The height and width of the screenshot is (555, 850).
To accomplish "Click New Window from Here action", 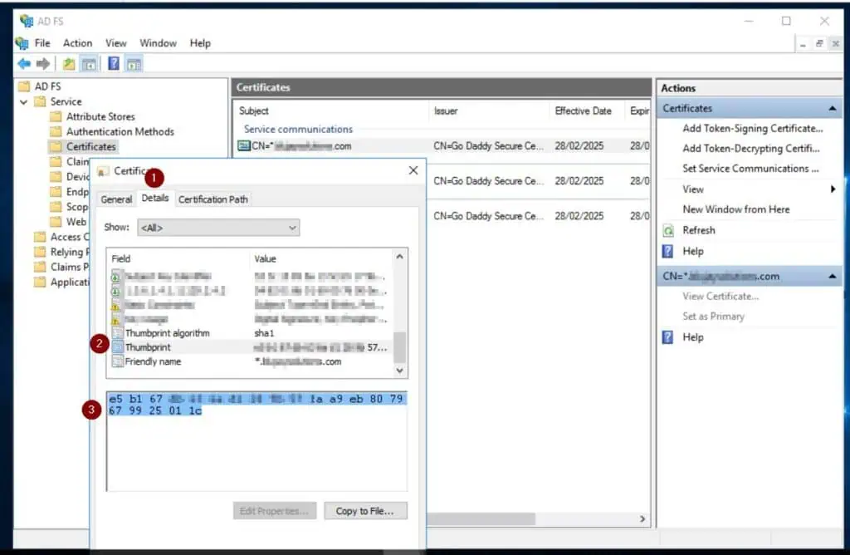I will [735, 209].
